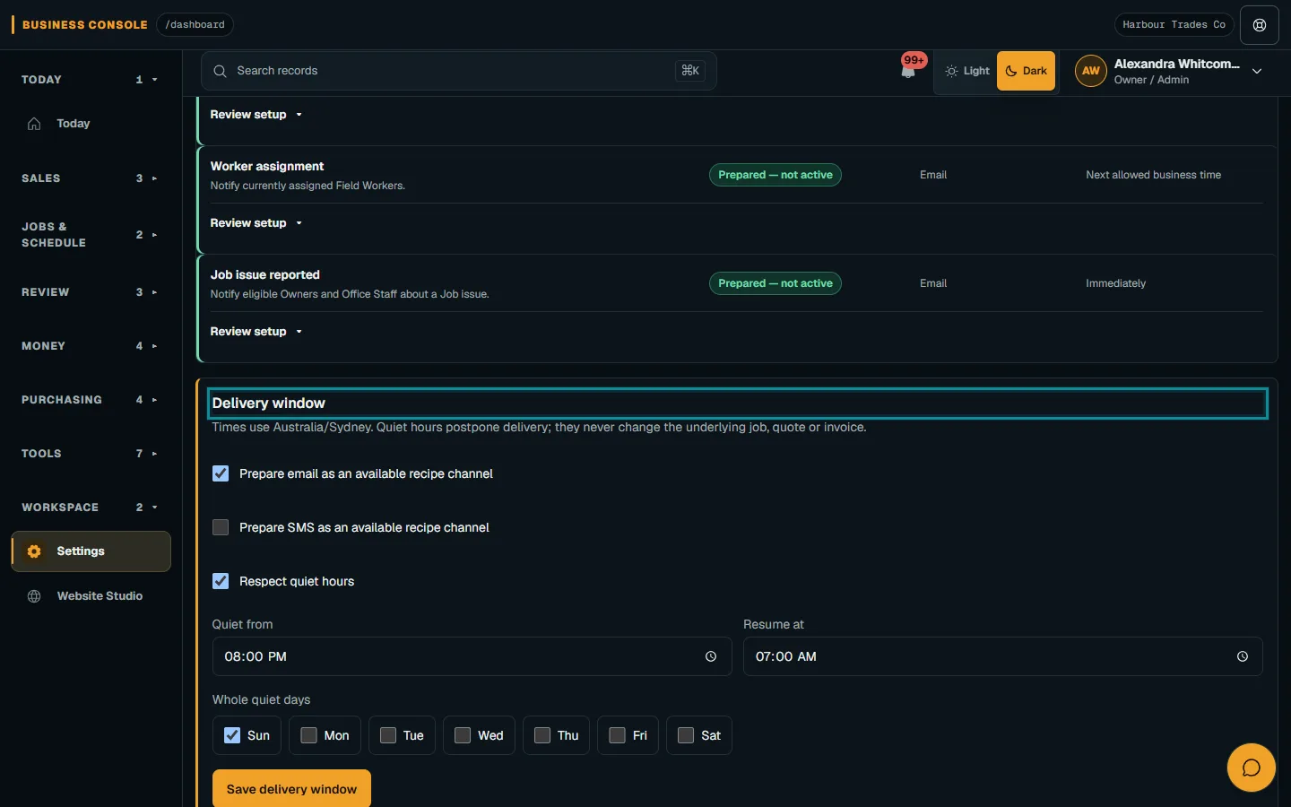This screenshot has width=1291, height=807.
Task: Check the Wed quiet day
Action: (x=463, y=735)
